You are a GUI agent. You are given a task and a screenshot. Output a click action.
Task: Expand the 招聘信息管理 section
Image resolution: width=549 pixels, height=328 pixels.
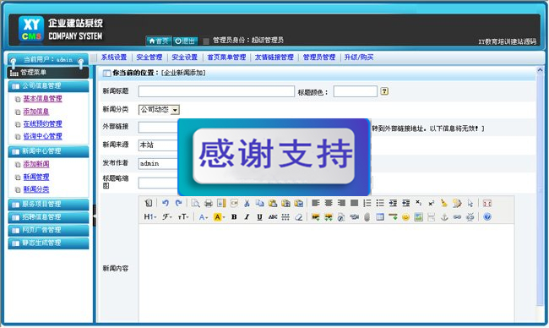point(48,217)
